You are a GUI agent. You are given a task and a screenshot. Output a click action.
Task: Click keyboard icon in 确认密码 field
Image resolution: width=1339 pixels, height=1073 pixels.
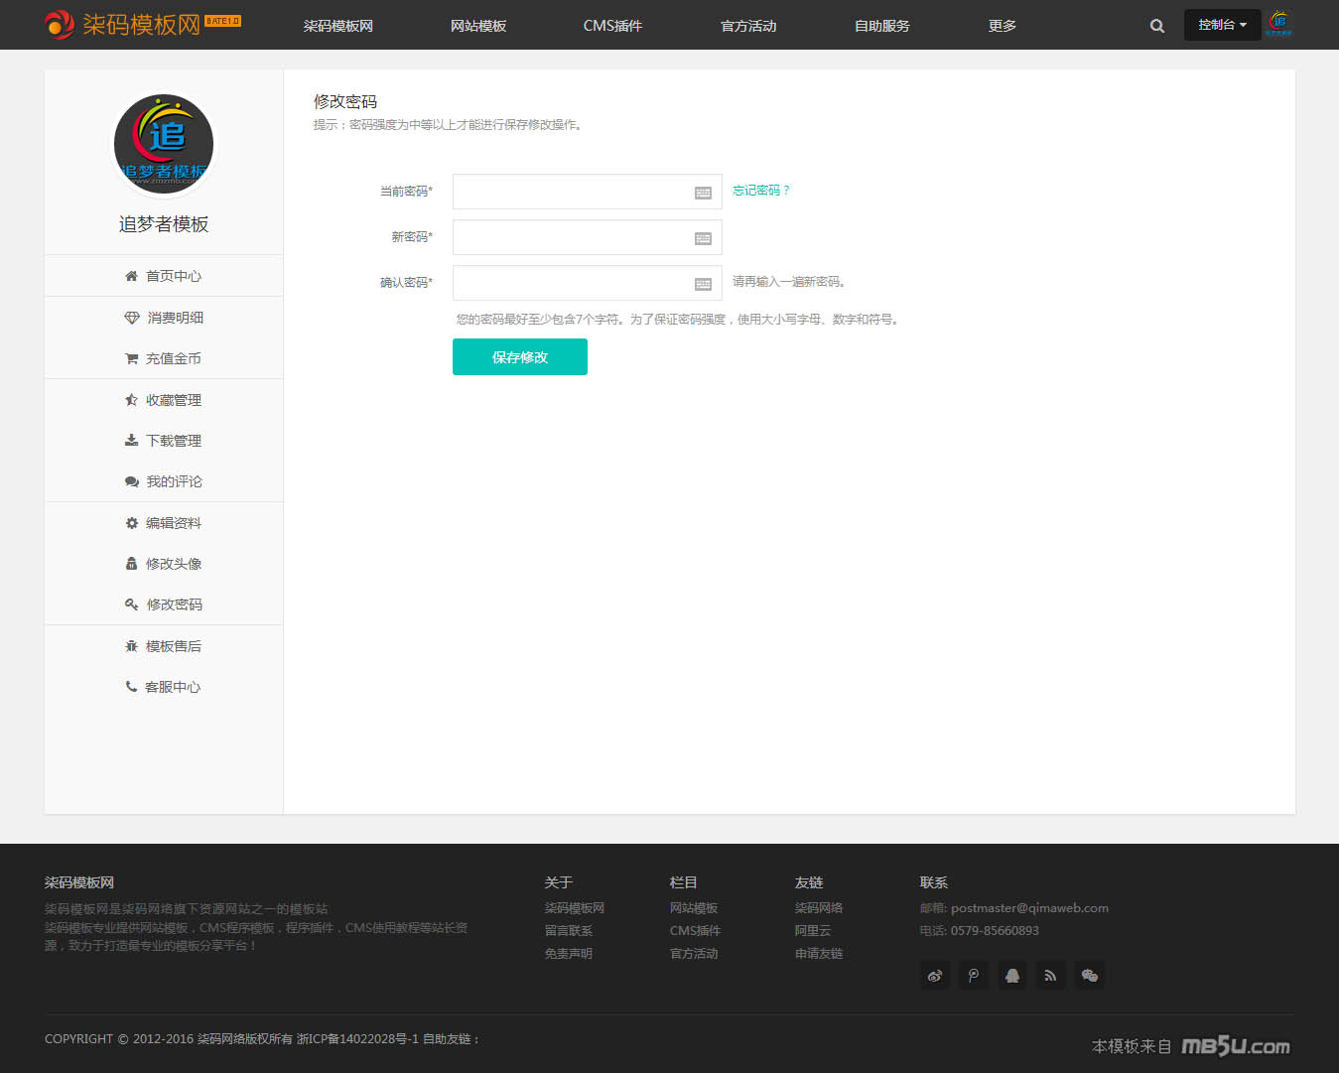pyautogui.click(x=703, y=284)
